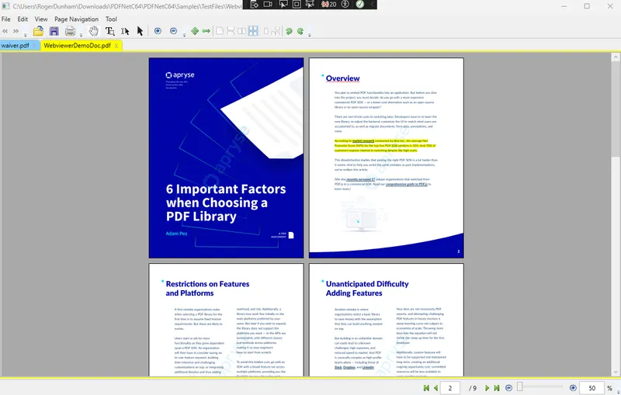The height and width of the screenshot is (395, 621).
Task: Click the toolbar zoom in plus icon
Action: (x=158, y=31)
